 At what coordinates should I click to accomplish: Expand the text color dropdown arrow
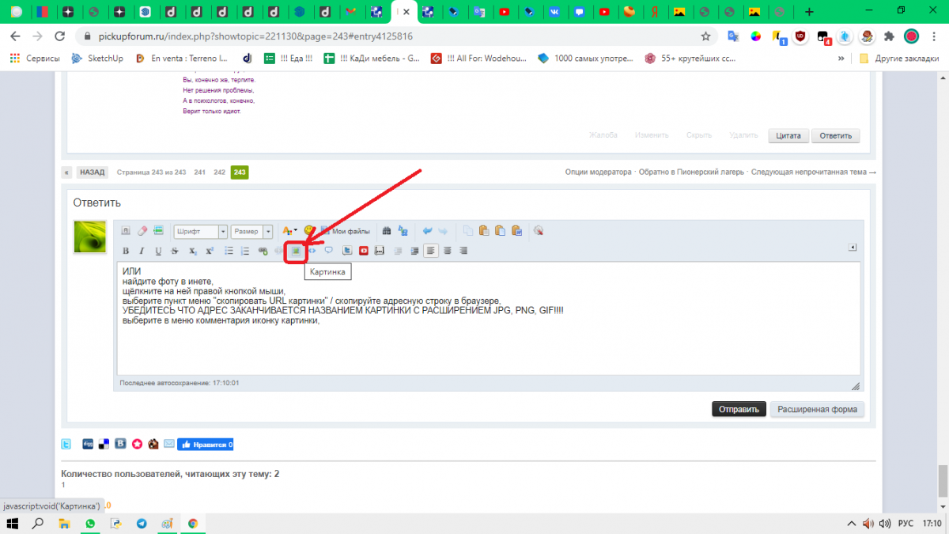pyautogui.click(x=295, y=231)
